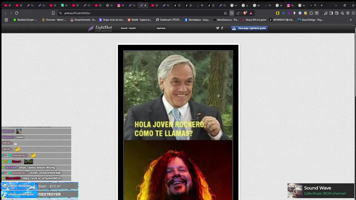The image size is (356, 200).
Task: Open Reddit - Explora bookmark
Action: click(140, 20)
